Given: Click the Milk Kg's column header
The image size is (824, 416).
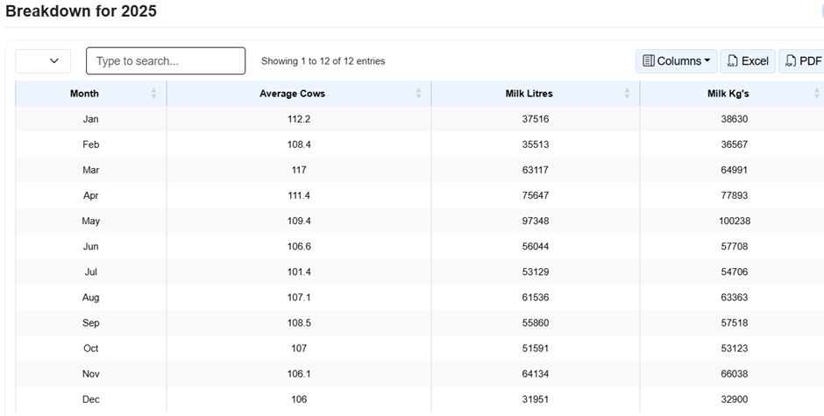Looking at the screenshot, I should pos(728,94).
